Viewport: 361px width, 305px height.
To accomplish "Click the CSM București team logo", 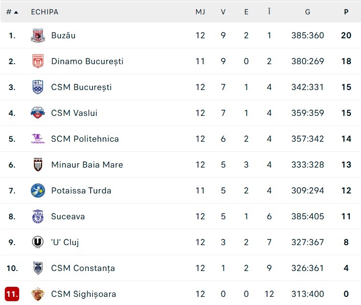I will (38, 87).
